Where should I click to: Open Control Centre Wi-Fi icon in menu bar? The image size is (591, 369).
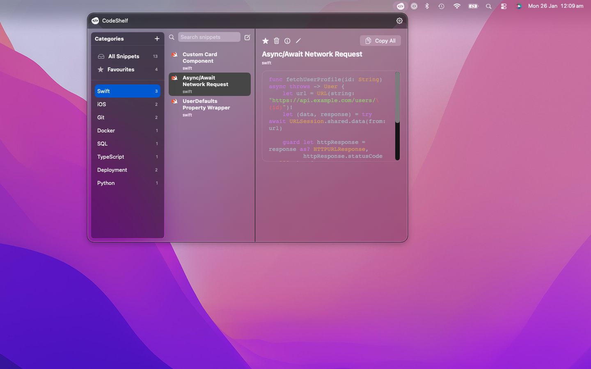(x=457, y=6)
